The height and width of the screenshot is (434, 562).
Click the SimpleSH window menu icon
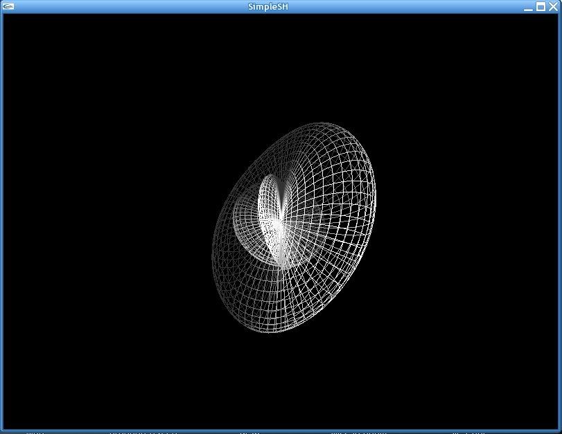click(8, 6)
